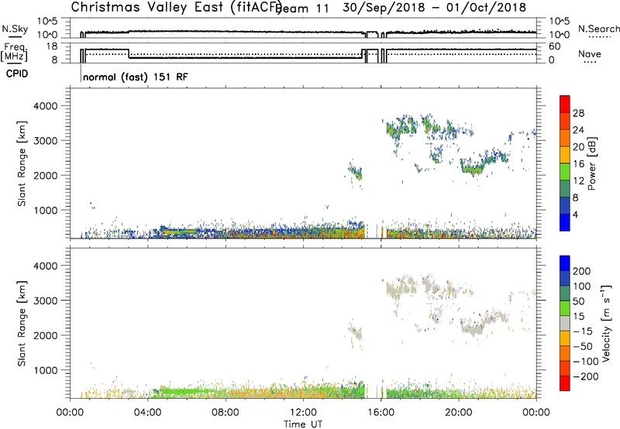Pick the yellow -15 to -50 Velocity segment
Image resolution: width=620 pixels, height=429 pixels.
tap(565, 338)
